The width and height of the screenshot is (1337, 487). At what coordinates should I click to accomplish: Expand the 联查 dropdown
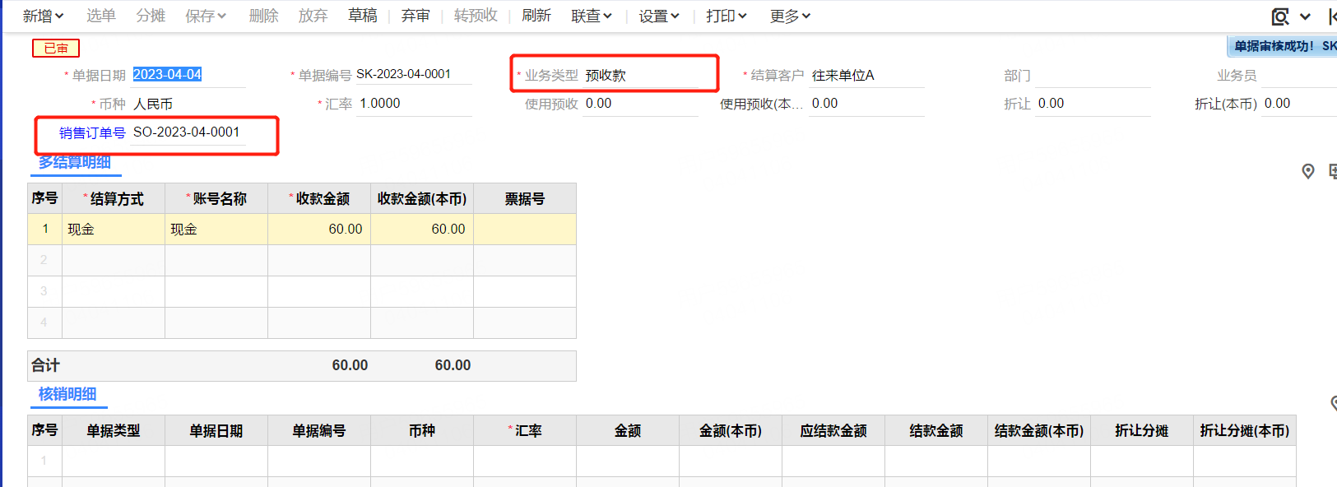(592, 16)
